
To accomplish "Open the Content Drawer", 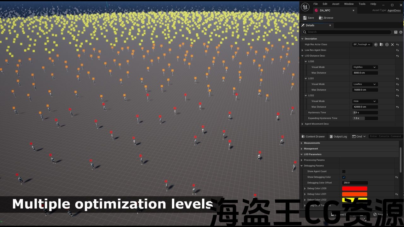I will [312, 137].
